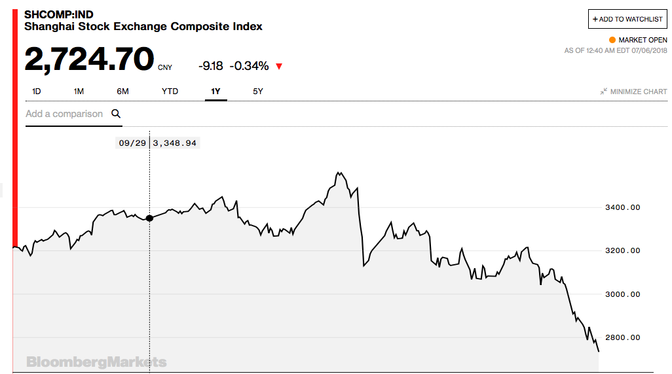Click the 09/29 data point marker
The image size is (672, 374).
point(149,218)
